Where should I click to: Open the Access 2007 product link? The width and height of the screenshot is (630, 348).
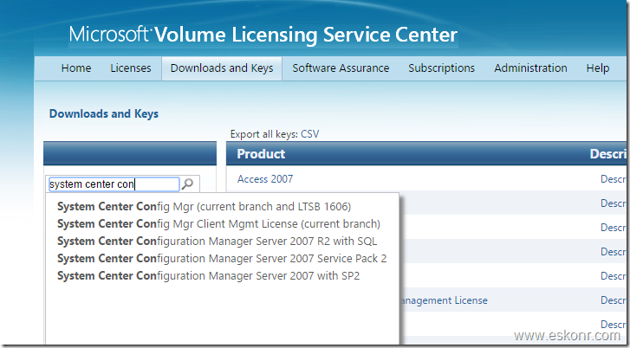[265, 179]
